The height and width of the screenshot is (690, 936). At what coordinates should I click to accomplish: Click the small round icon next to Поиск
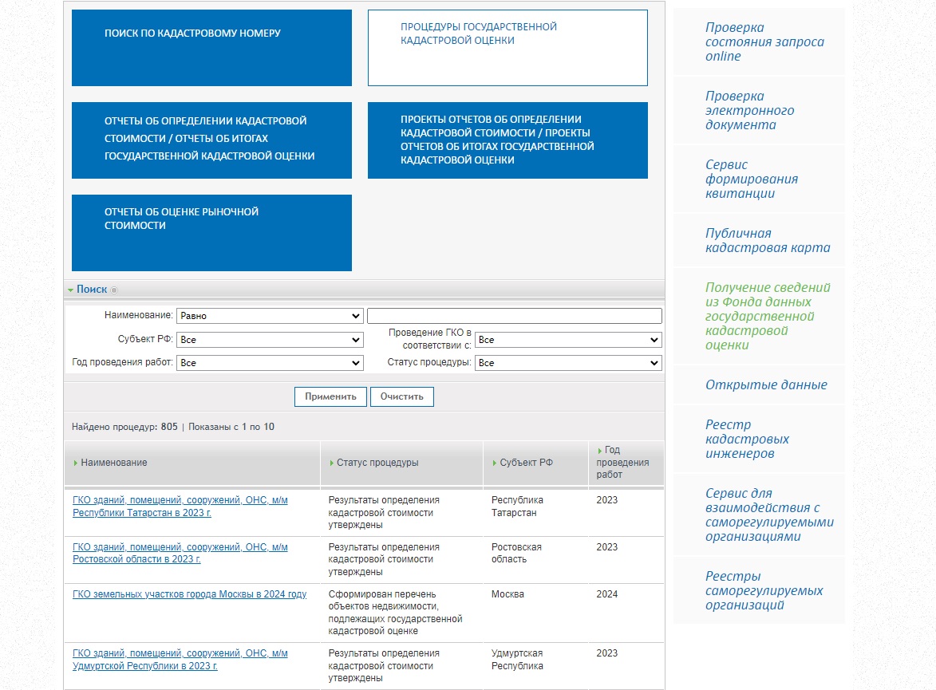pos(114,290)
